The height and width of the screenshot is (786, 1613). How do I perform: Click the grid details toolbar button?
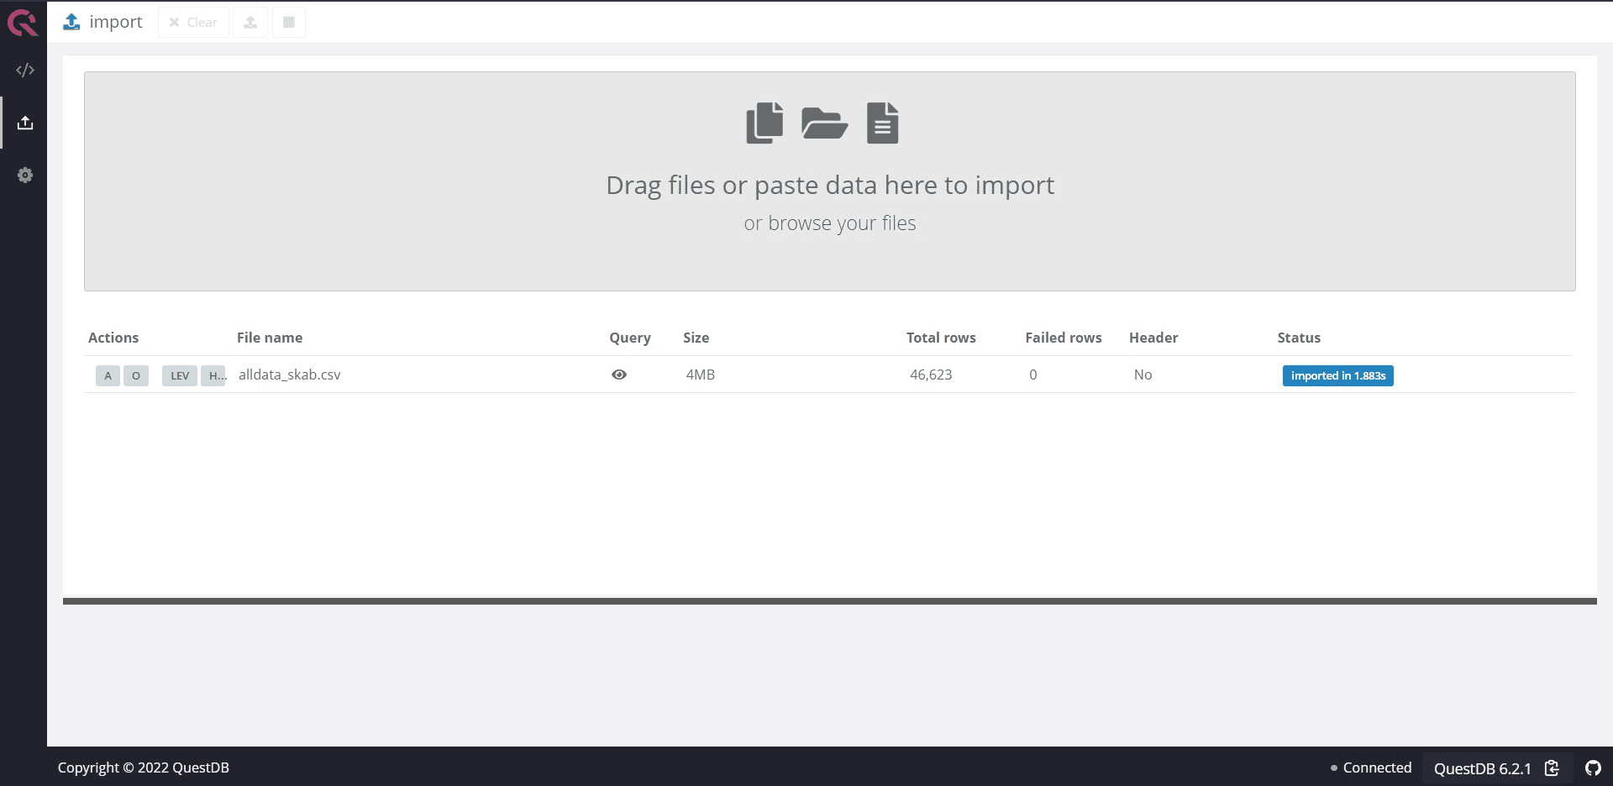(289, 23)
